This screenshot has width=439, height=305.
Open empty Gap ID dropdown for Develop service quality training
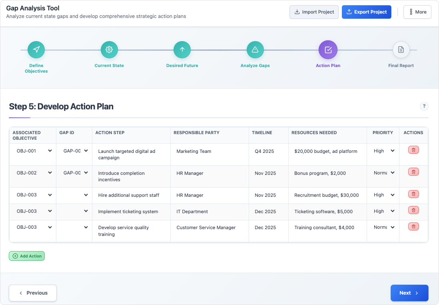click(x=74, y=227)
